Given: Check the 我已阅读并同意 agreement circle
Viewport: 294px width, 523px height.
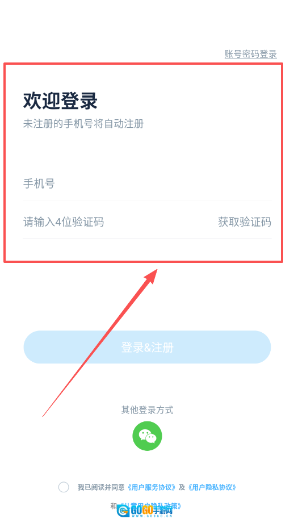Looking at the screenshot, I should pos(64,487).
